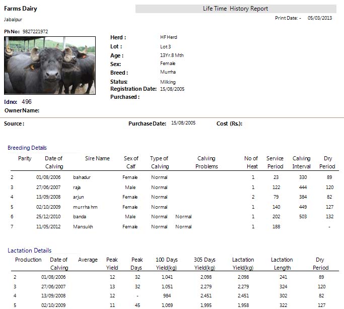Click the HF Herd value

point(168,37)
